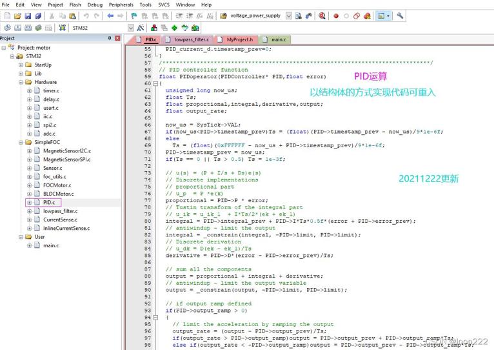Collapse the Hardware folder in project tree
494x350 pixels.
coord(21,82)
